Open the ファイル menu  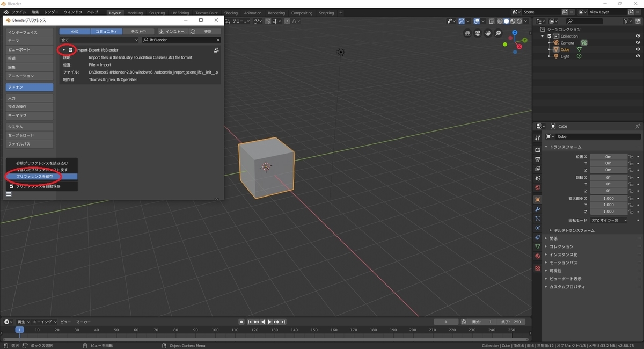pos(19,12)
